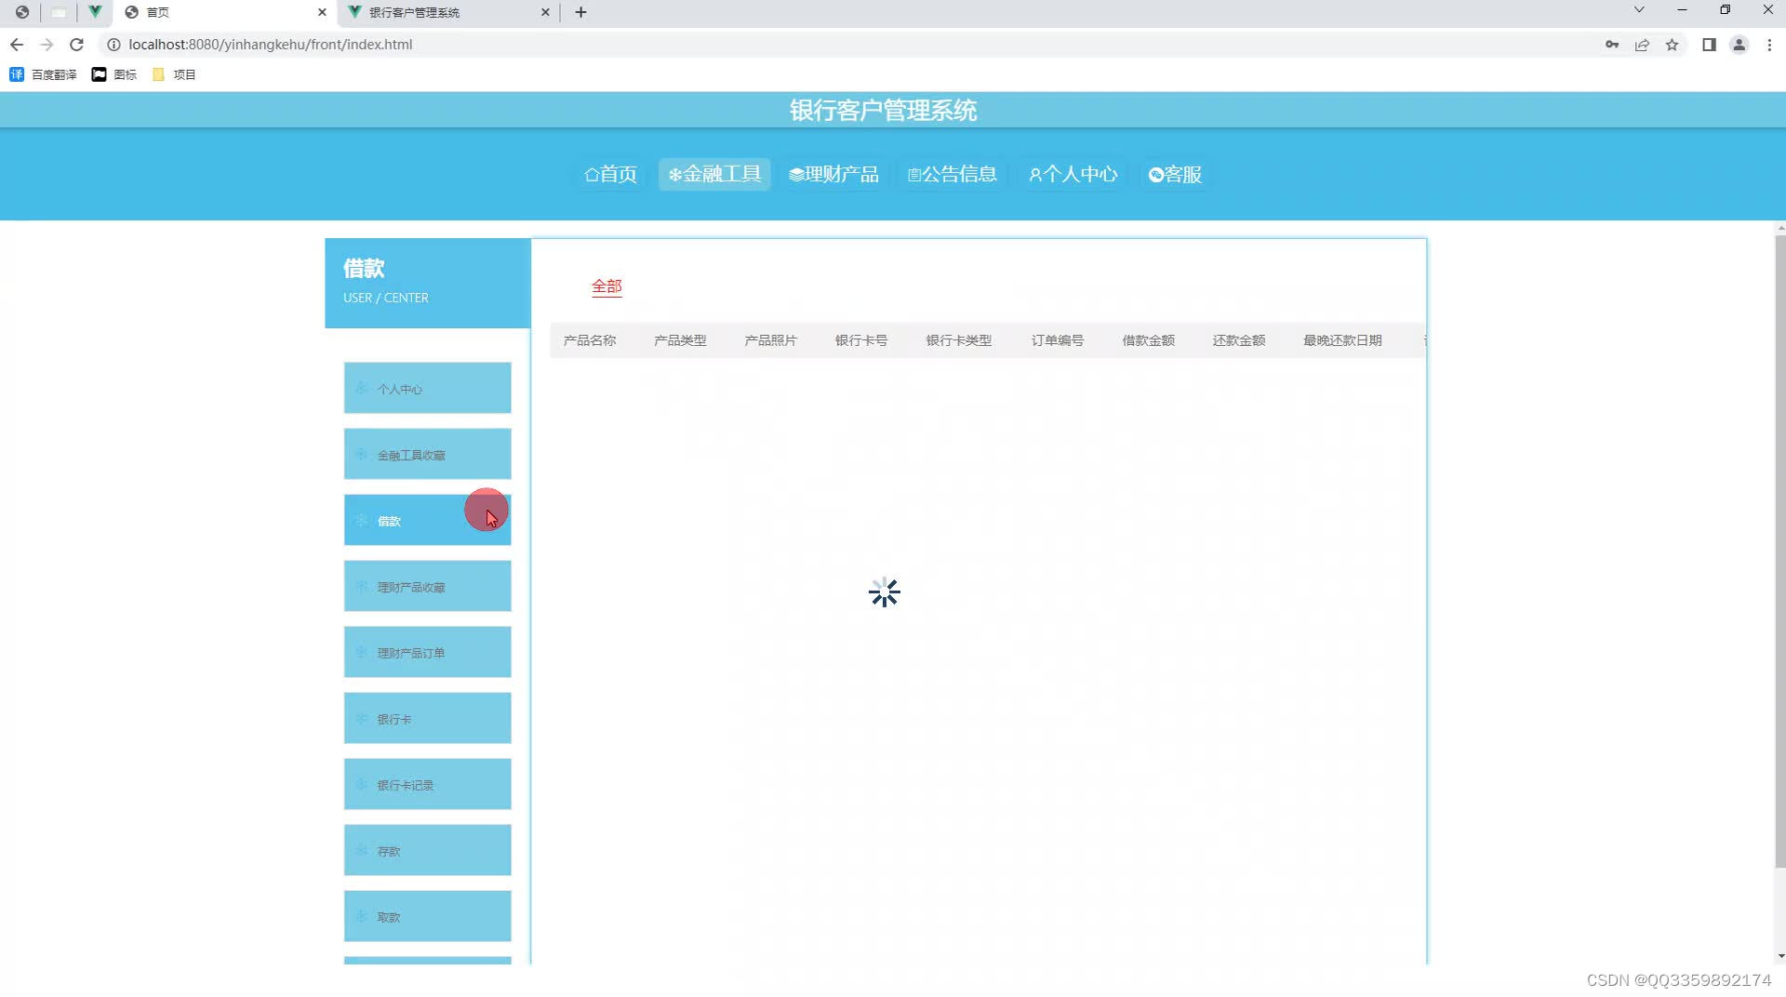Open a new tab with the plus button

[580, 12]
